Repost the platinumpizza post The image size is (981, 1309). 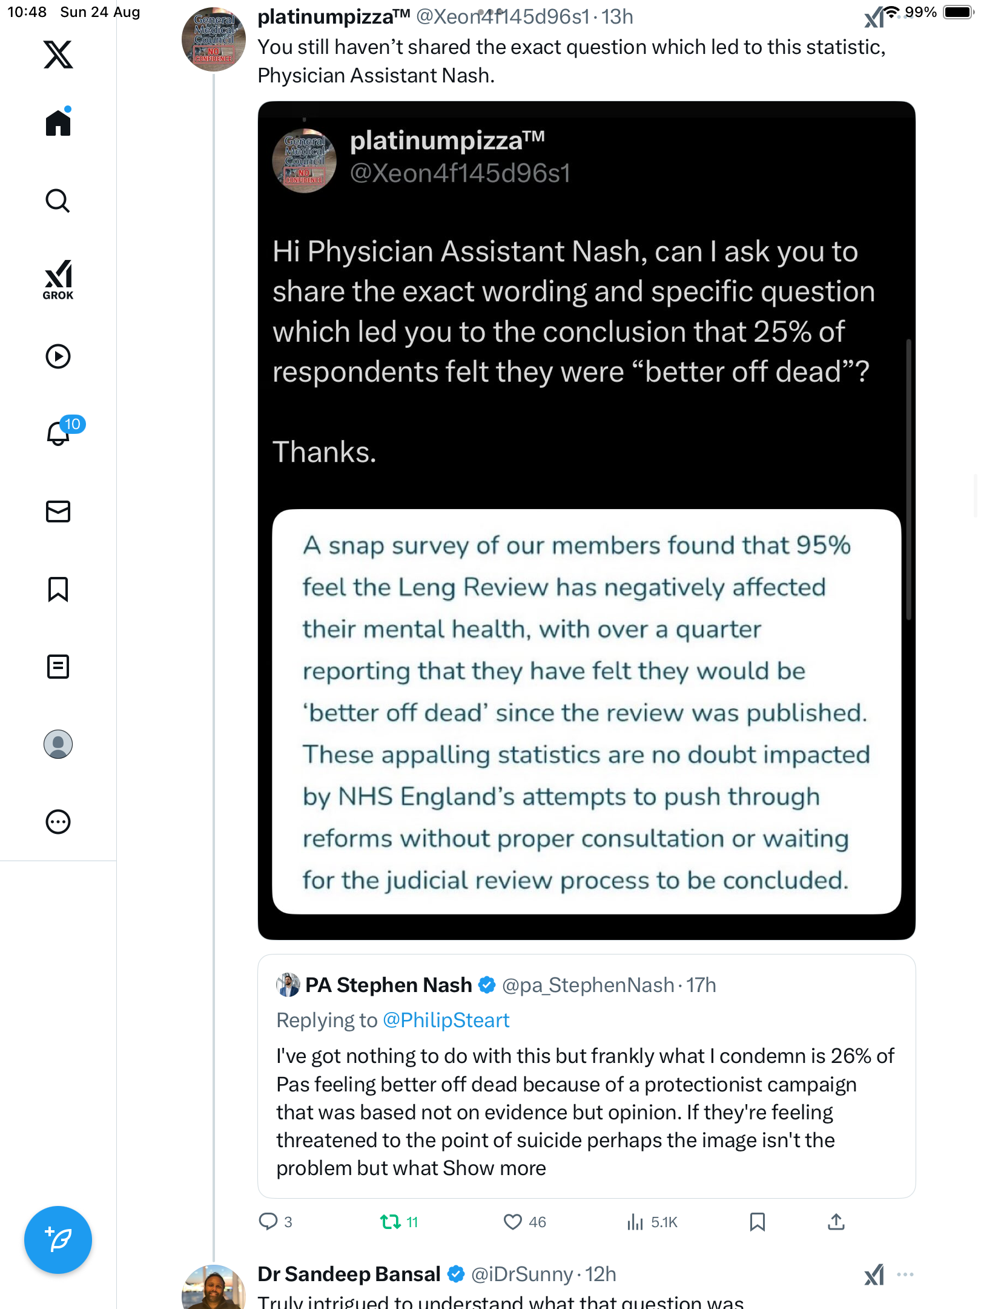[x=391, y=1222]
